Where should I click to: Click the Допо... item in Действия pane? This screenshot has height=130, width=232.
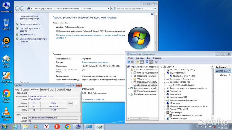click(x=223, y=75)
